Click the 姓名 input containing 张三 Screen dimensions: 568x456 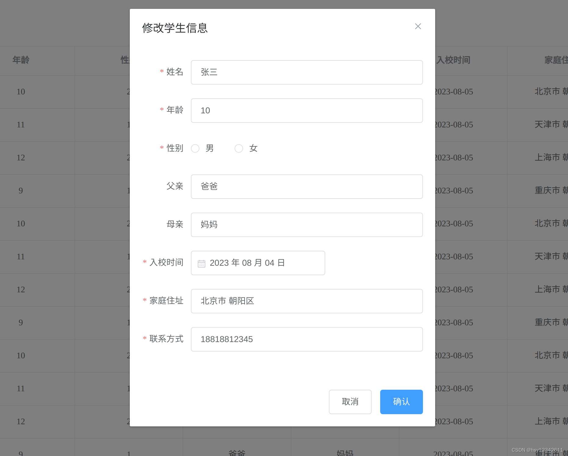pyautogui.click(x=307, y=72)
